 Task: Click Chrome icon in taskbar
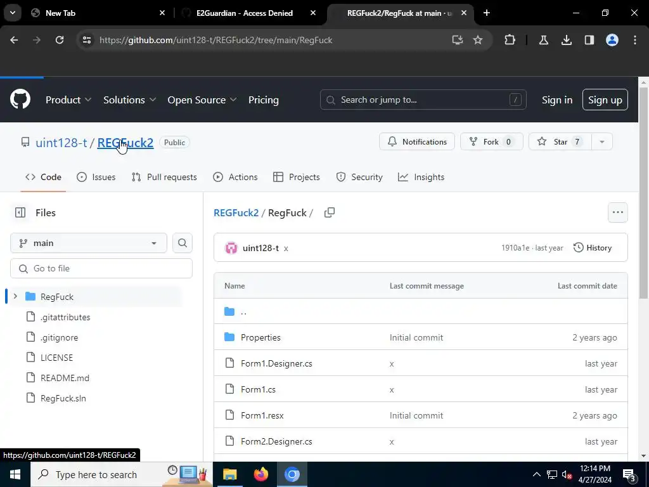click(x=292, y=474)
